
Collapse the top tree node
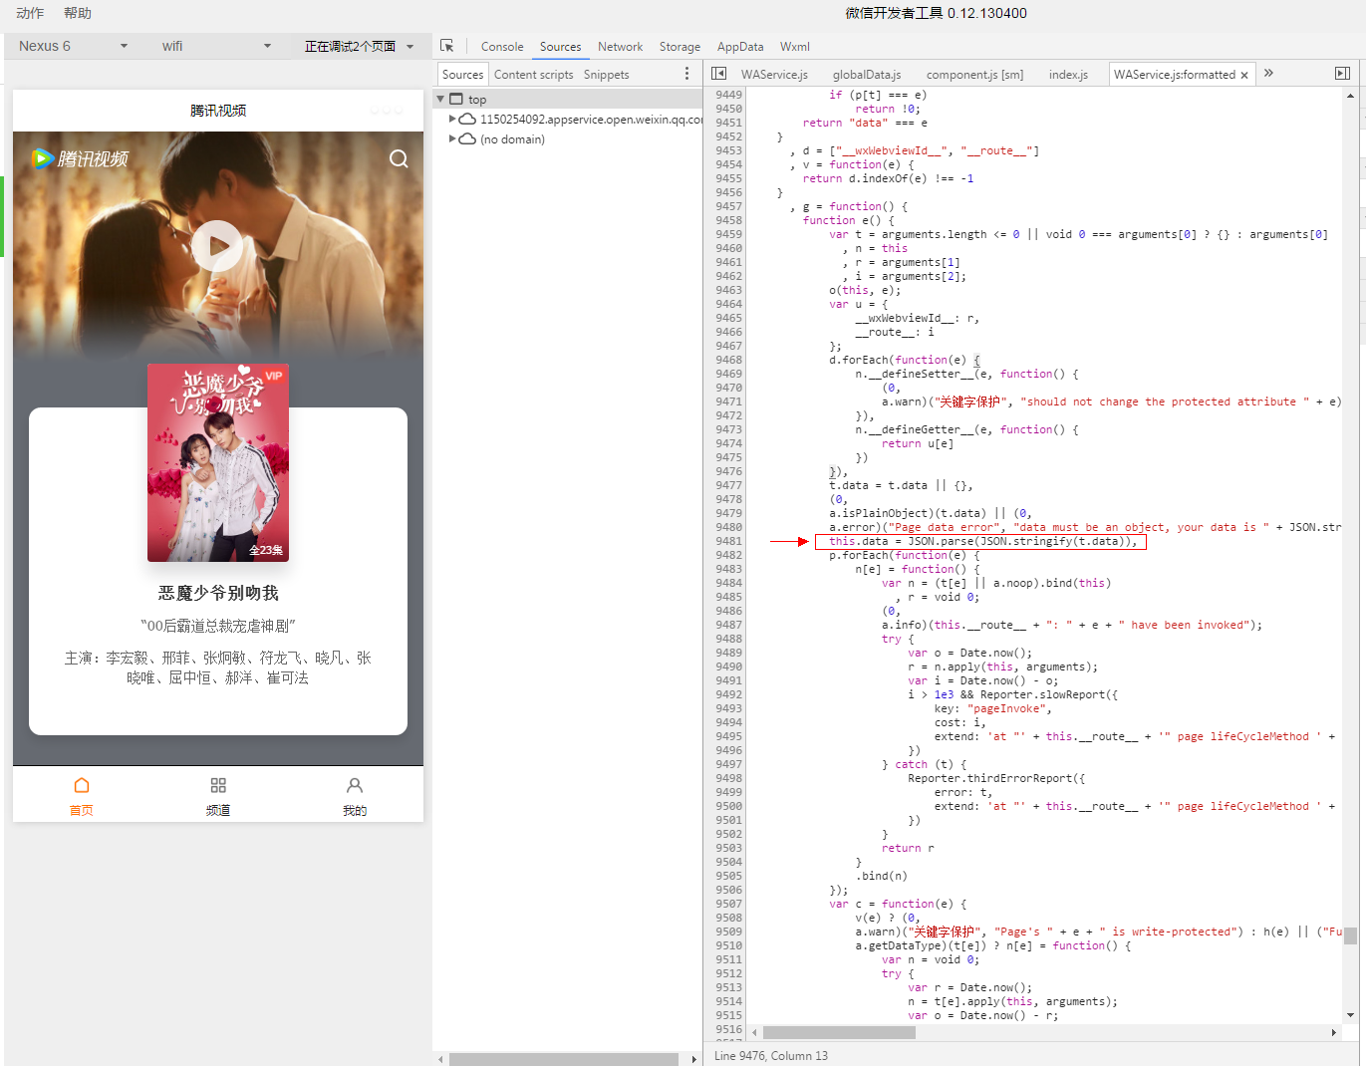[x=440, y=100]
